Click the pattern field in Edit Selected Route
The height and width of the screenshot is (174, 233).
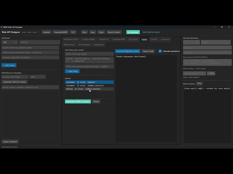[216, 42]
